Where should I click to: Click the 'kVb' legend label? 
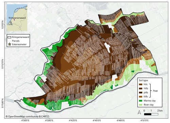(146, 96)
